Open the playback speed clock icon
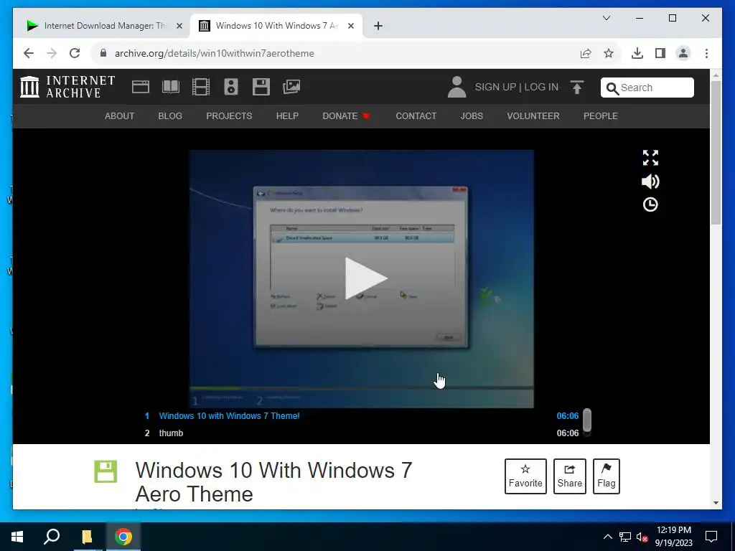 tap(650, 204)
